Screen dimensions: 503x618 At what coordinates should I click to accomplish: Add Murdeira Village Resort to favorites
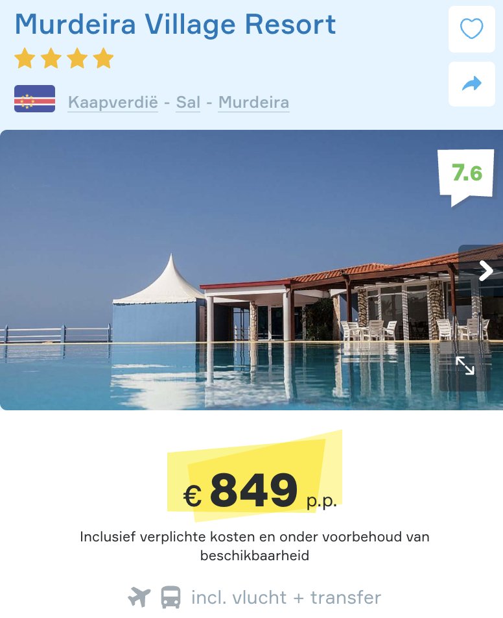point(471,29)
